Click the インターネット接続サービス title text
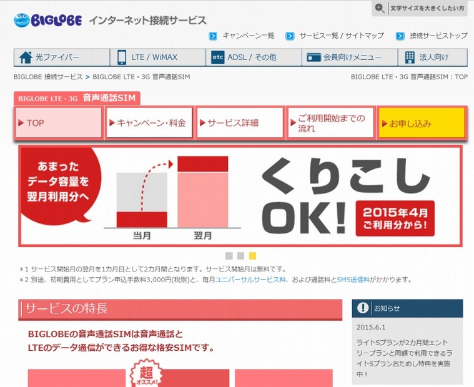The width and height of the screenshot is (474, 387). (x=148, y=21)
